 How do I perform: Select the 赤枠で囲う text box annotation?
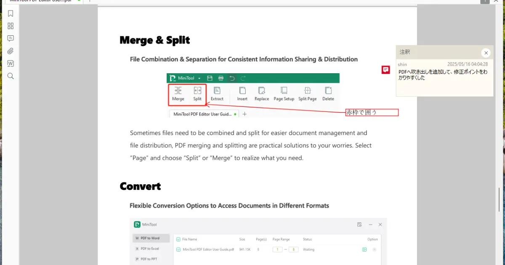coord(372,112)
